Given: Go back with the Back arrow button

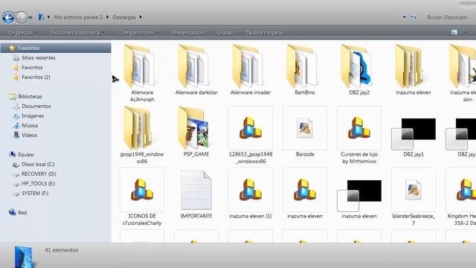Looking at the screenshot, I should point(8,17).
